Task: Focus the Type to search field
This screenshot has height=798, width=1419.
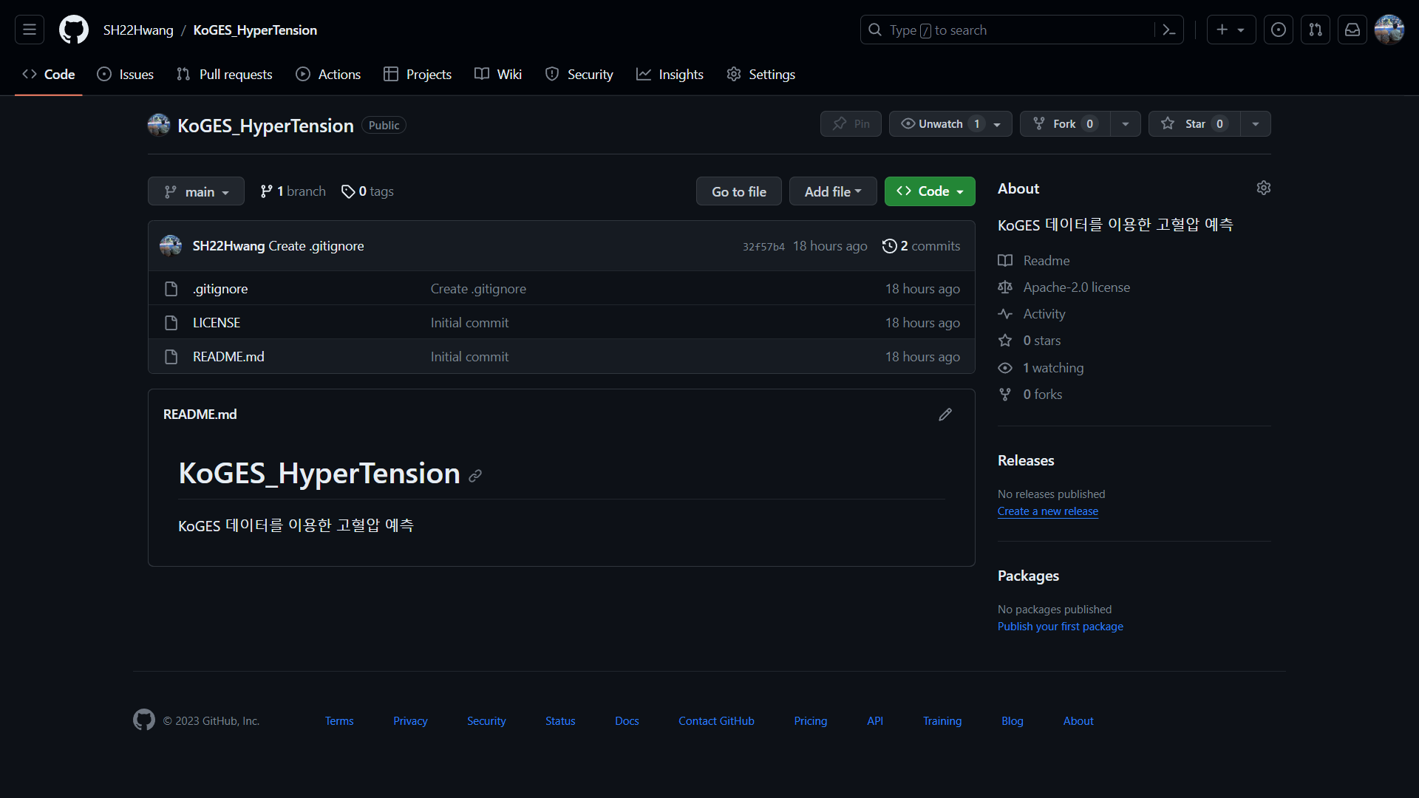Action: (1005, 30)
